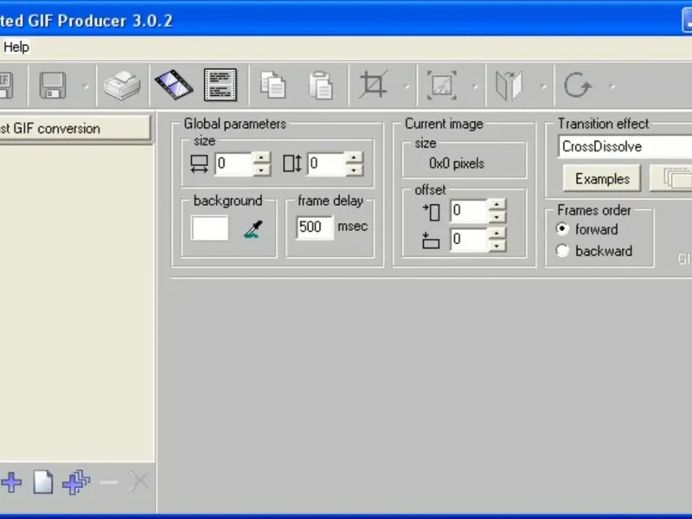Click the global height input field
This screenshot has height=519, width=692.
point(326,163)
